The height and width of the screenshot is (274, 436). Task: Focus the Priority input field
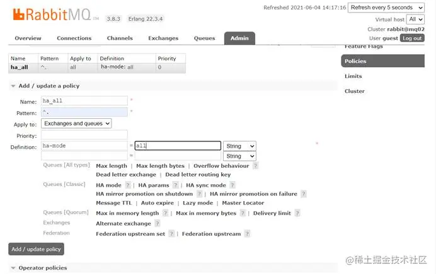point(84,134)
